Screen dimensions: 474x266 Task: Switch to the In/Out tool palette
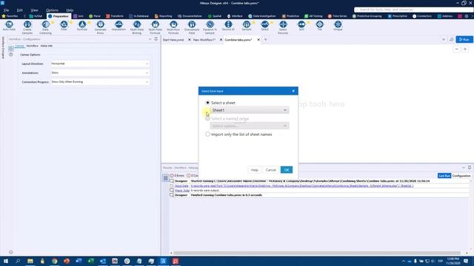[x=36, y=16]
